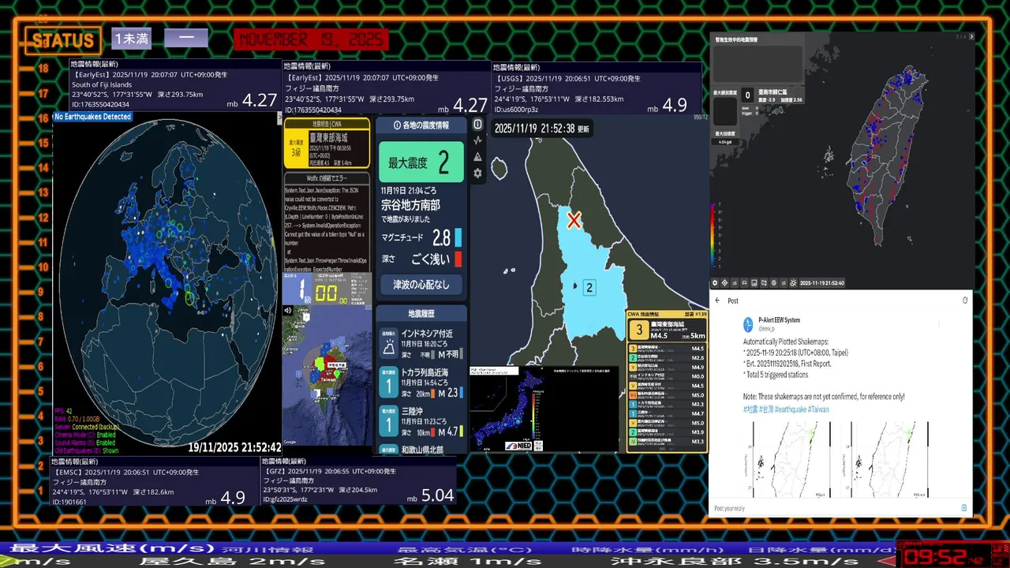Screen dimensions: 1010x568
Task: Select the 三陸沖 earthquake history entry
Action: [421, 421]
